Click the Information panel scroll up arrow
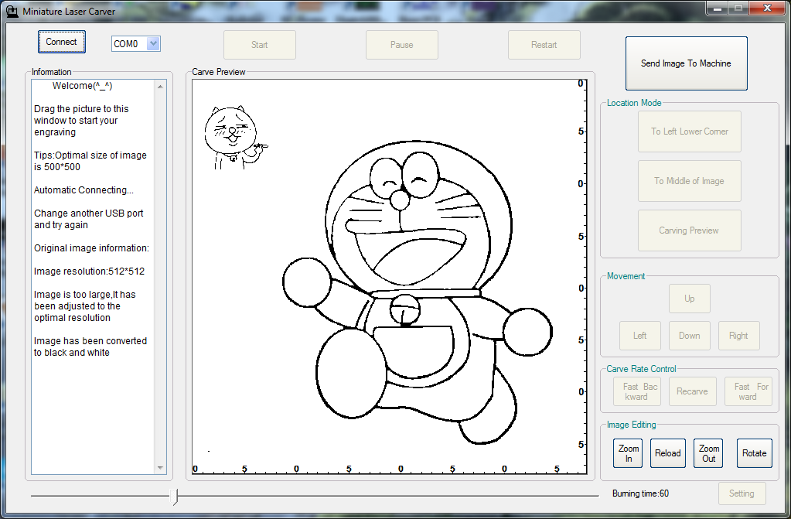791x519 pixels. coord(160,87)
